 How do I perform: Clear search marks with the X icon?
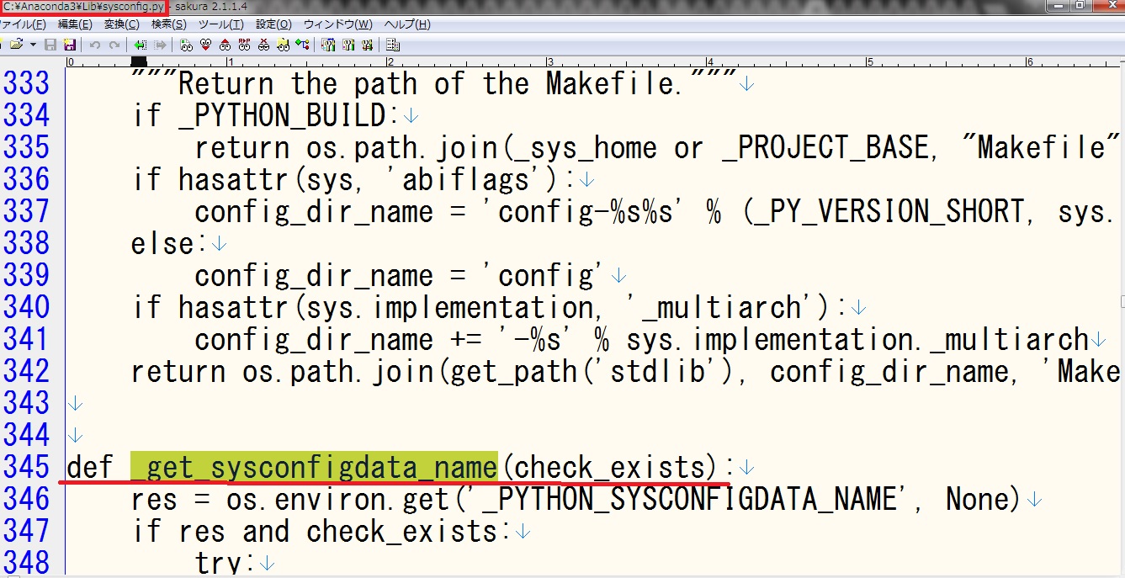click(x=262, y=45)
